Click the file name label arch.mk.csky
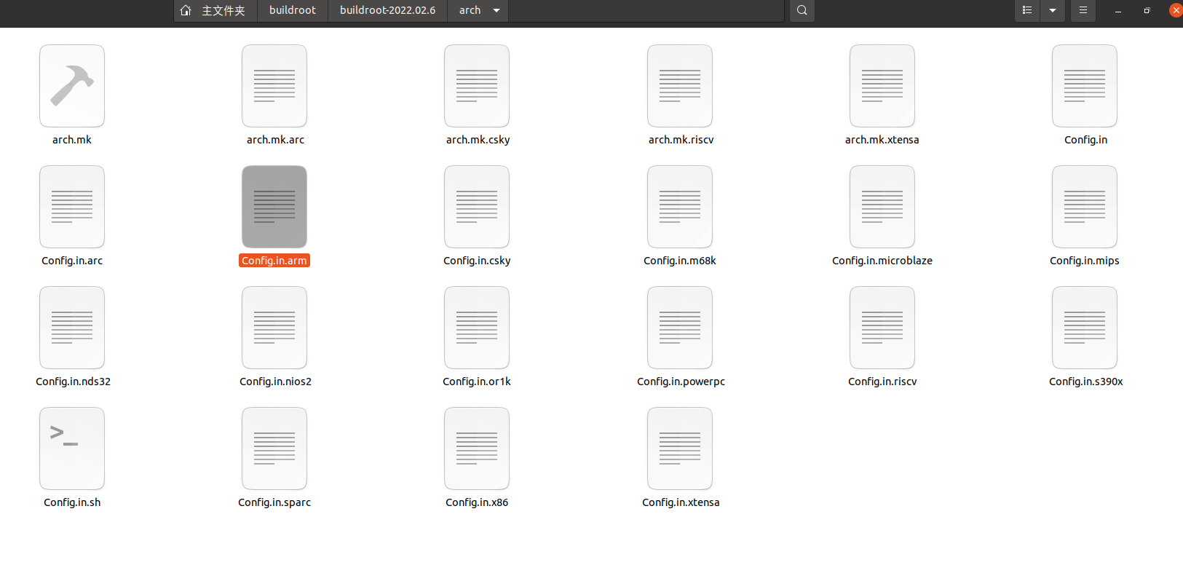The width and height of the screenshot is (1183, 565). [x=478, y=140]
